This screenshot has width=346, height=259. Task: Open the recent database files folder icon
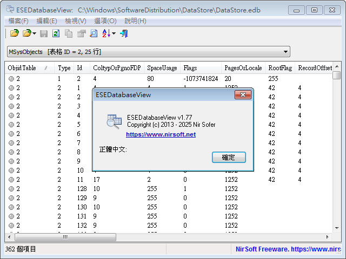point(27,33)
